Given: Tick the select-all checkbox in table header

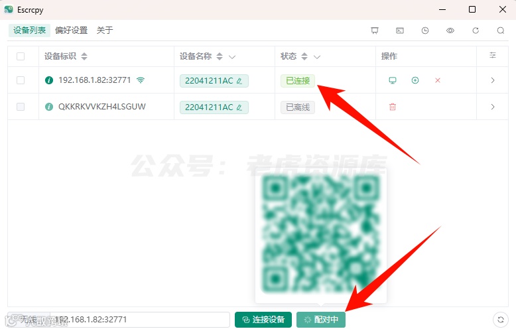Looking at the screenshot, I should (x=21, y=56).
